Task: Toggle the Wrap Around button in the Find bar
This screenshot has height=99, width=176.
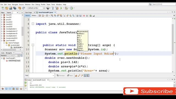Action: tap(88, 76)
